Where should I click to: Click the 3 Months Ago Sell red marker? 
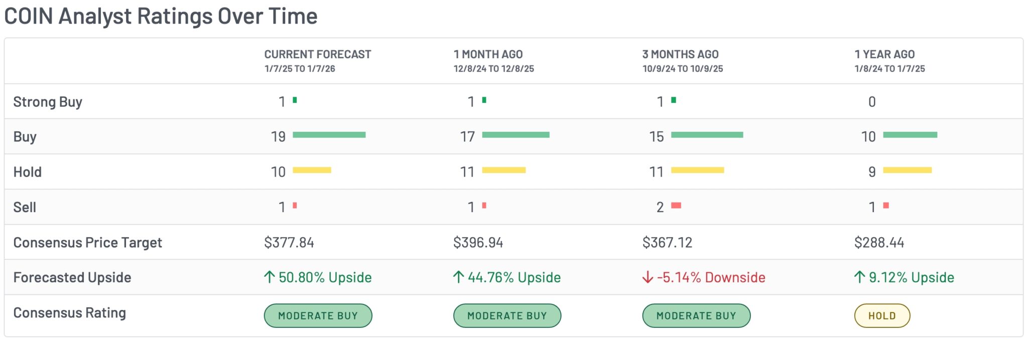click(x=676, y=206)
